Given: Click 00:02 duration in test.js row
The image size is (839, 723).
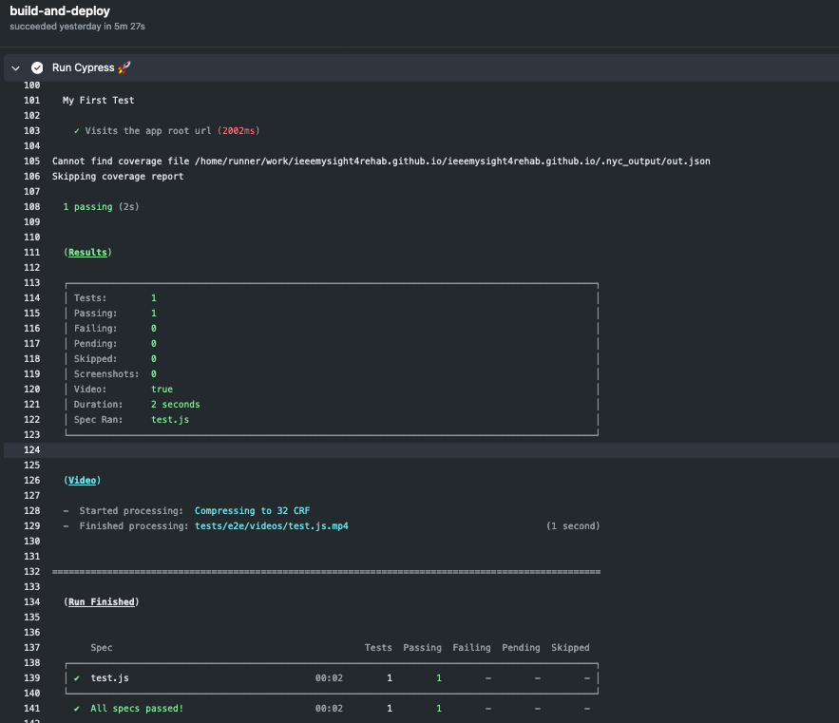Looking at the screenshot, I should 329,678.
